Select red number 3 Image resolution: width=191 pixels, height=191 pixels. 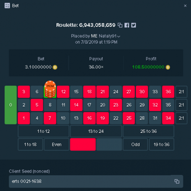coord(24,92)
